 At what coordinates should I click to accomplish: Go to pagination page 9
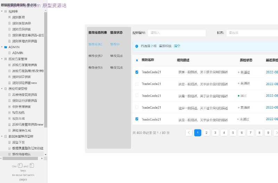point(268,133)
